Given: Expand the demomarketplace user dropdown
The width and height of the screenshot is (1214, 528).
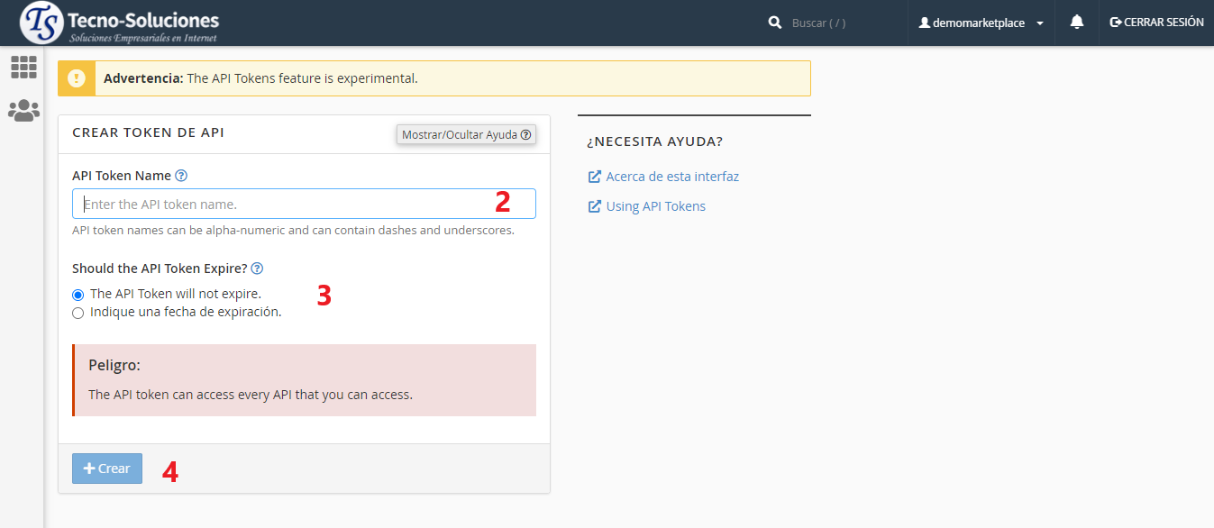Looking at the screenshot, I should [x=979, y=23].
